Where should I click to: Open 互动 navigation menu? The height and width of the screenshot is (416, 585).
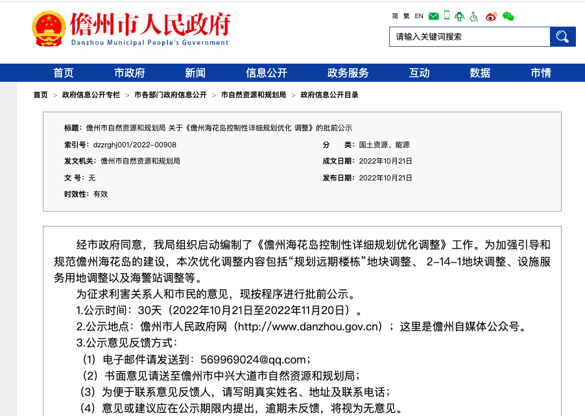point(420,73)
